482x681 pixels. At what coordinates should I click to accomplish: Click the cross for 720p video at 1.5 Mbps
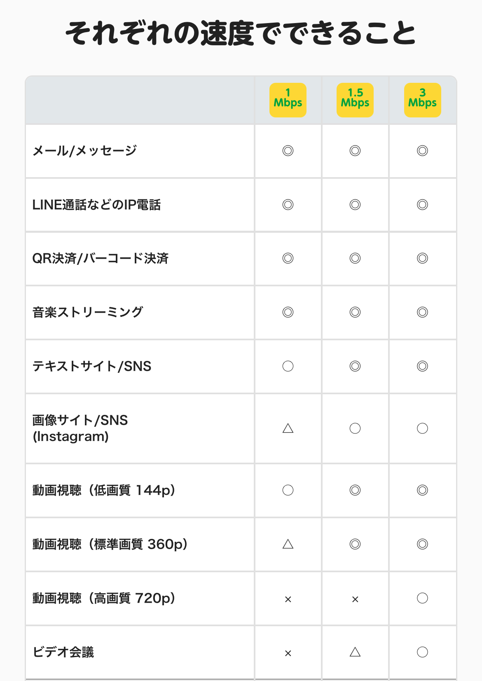pos(355,599)
